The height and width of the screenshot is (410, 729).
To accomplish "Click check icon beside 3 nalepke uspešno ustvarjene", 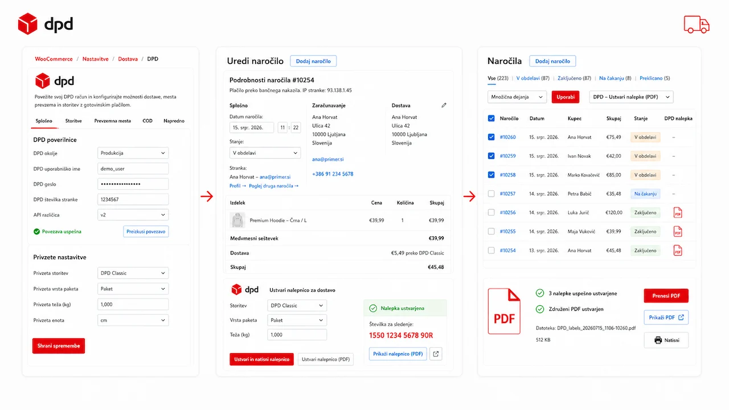I will 540,293.
